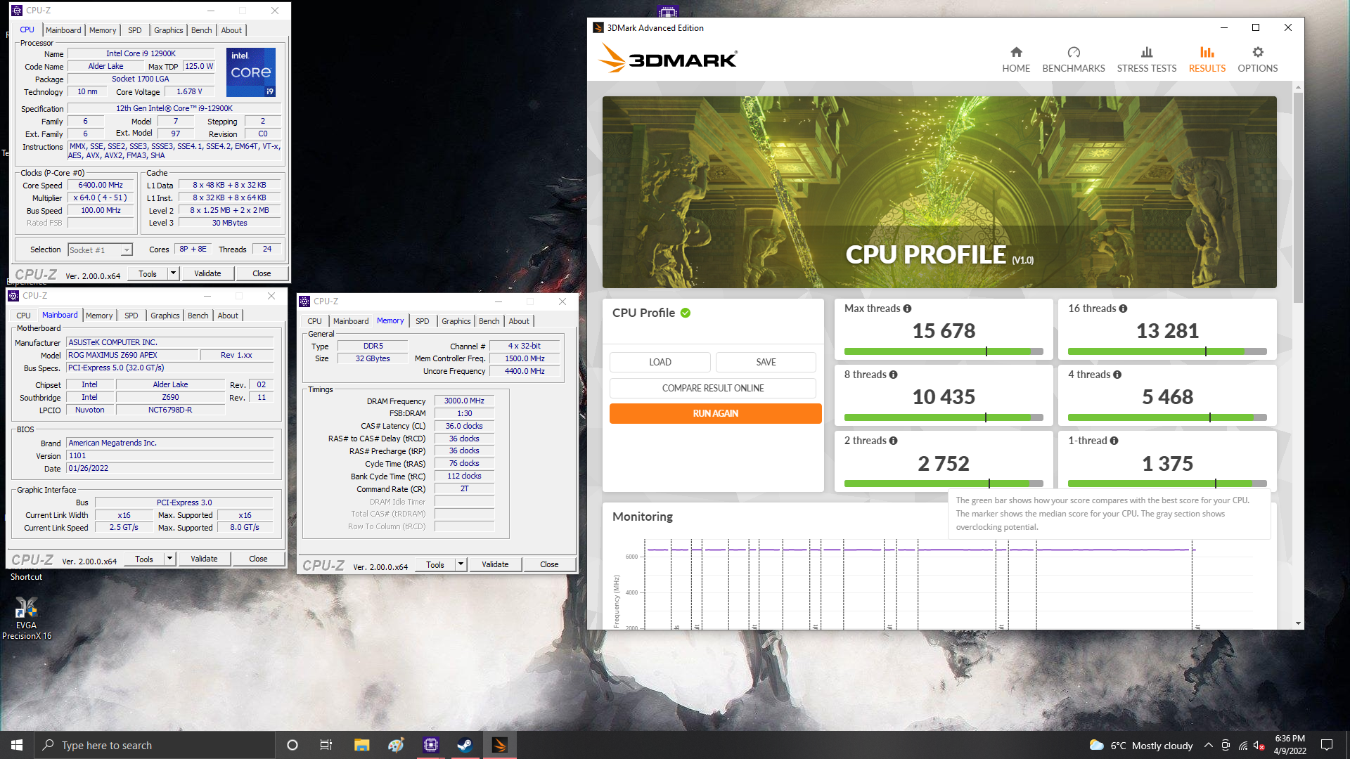Viewport: 1350px width, 759px height.
Task: Click the LOAD button in 3DMark
Action: tap(660, 362)
